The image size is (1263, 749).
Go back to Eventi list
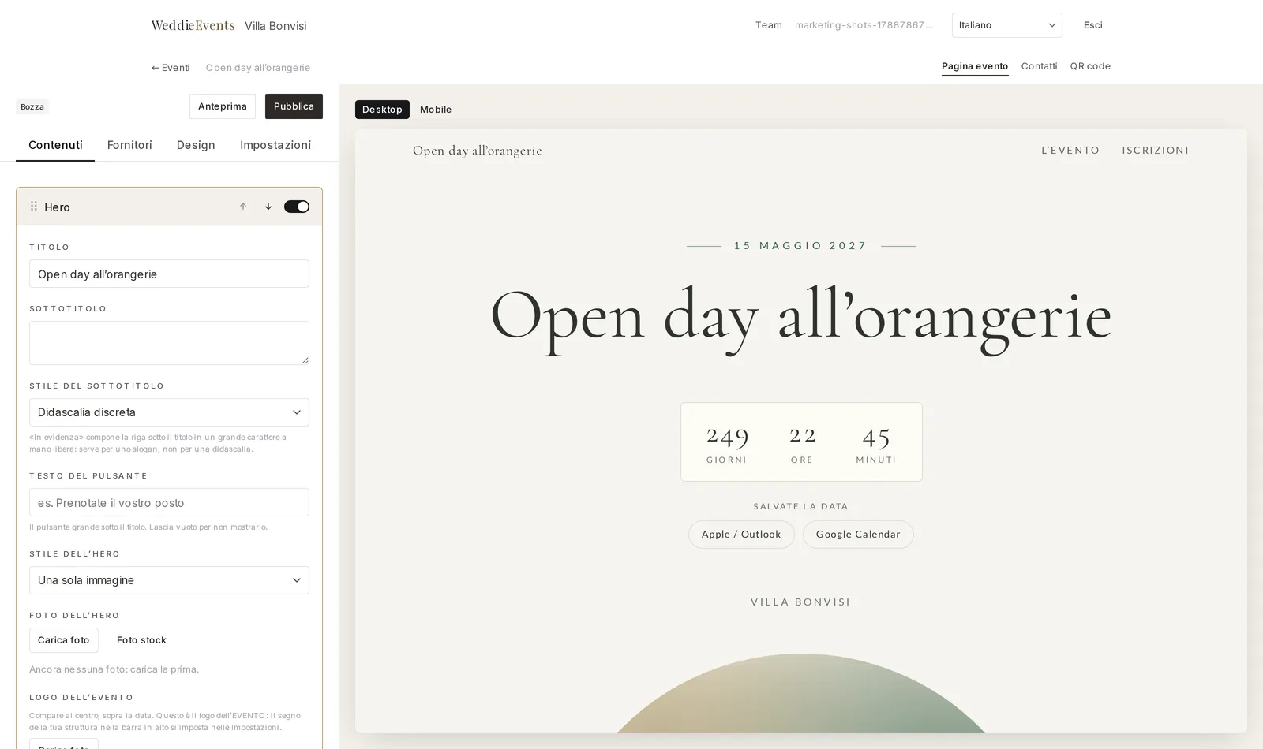(x=171, y=68)
